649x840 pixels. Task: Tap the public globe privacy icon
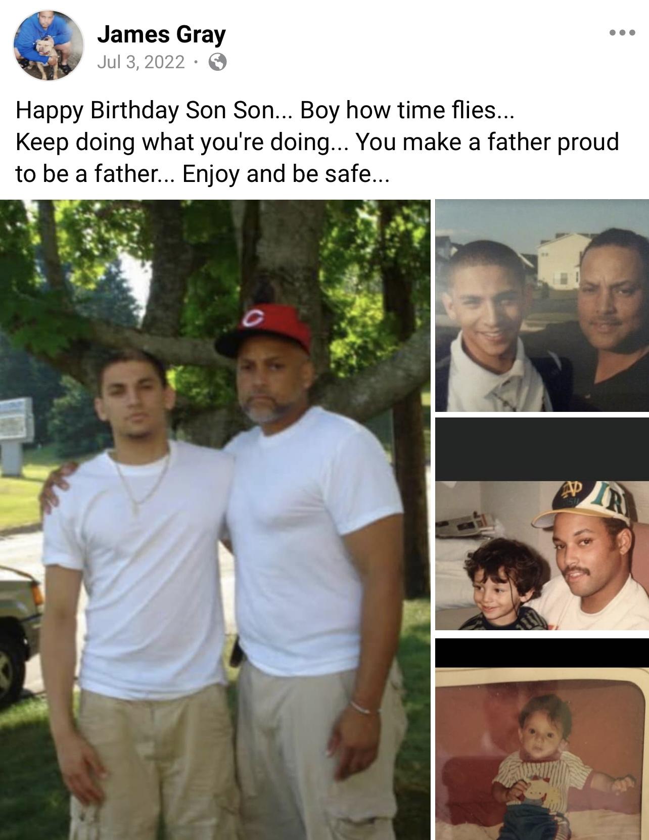click(217, 62)
